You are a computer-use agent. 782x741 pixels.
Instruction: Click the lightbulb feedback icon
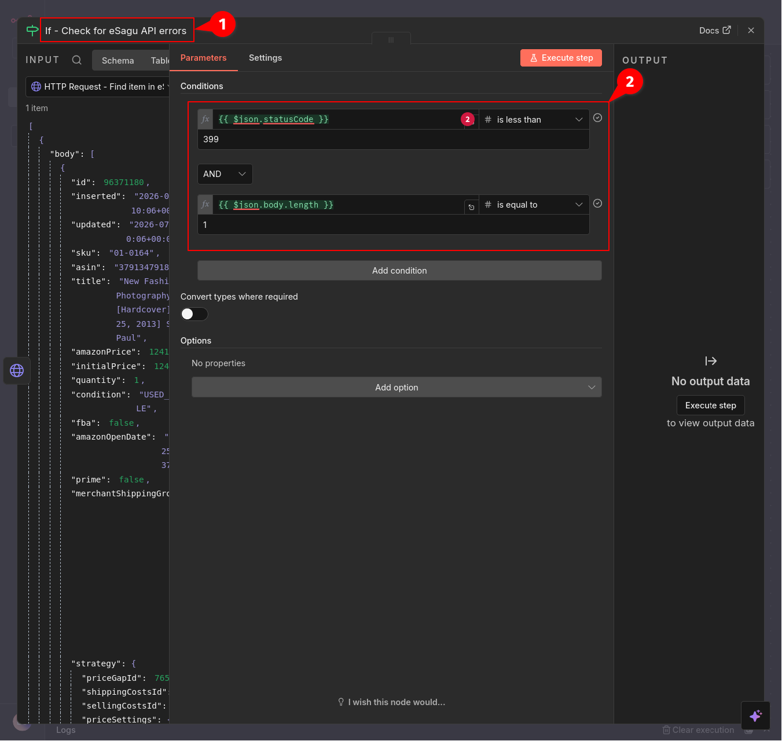tap(341, 702)
